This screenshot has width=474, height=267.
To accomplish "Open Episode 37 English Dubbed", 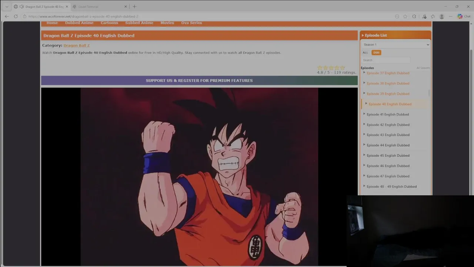I will click(x=388, y=73).
